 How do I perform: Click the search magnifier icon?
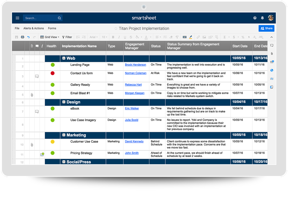pos(59,18)
